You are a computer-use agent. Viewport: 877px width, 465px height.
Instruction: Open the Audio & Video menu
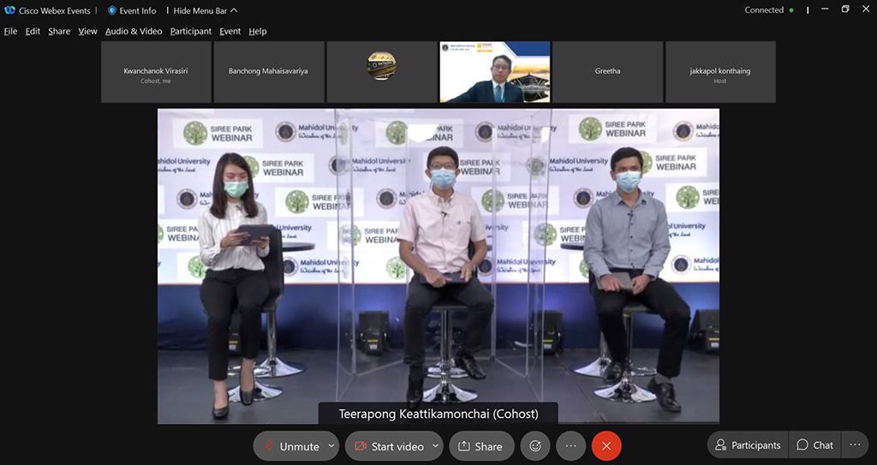134,31
